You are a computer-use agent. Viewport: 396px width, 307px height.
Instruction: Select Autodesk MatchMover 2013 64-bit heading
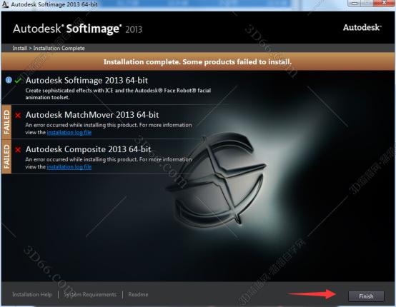click(x=92, y=115)
